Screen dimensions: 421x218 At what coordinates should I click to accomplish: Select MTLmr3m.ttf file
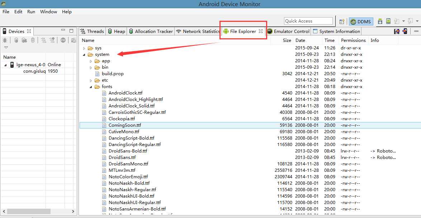click(122, 170)
